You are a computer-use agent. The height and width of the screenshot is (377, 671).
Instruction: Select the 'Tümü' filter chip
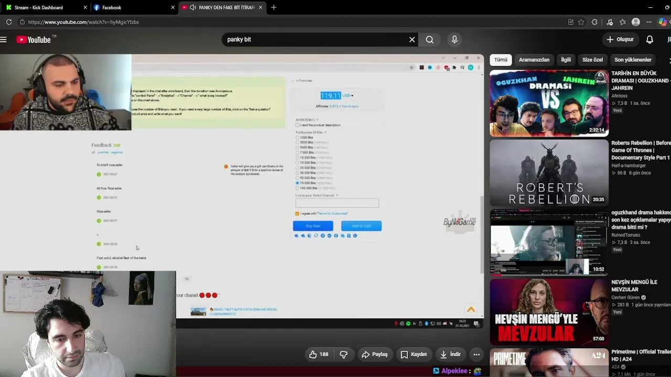coord(501,60)
